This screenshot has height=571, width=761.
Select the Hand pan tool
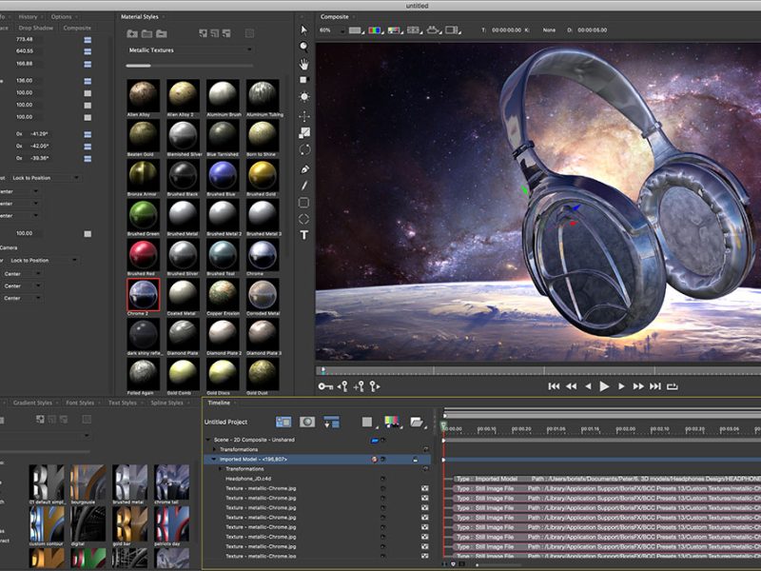(303, 64)
